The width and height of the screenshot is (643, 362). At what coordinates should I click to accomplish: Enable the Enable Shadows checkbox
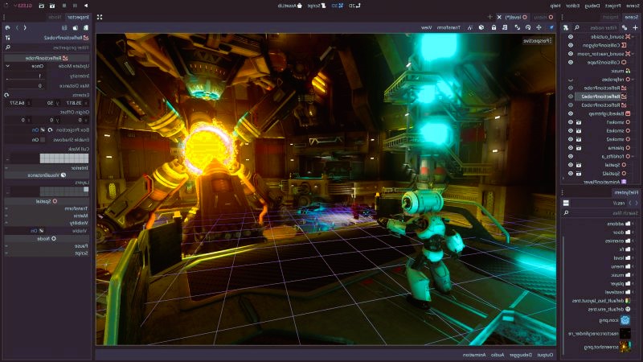[44, 138]
